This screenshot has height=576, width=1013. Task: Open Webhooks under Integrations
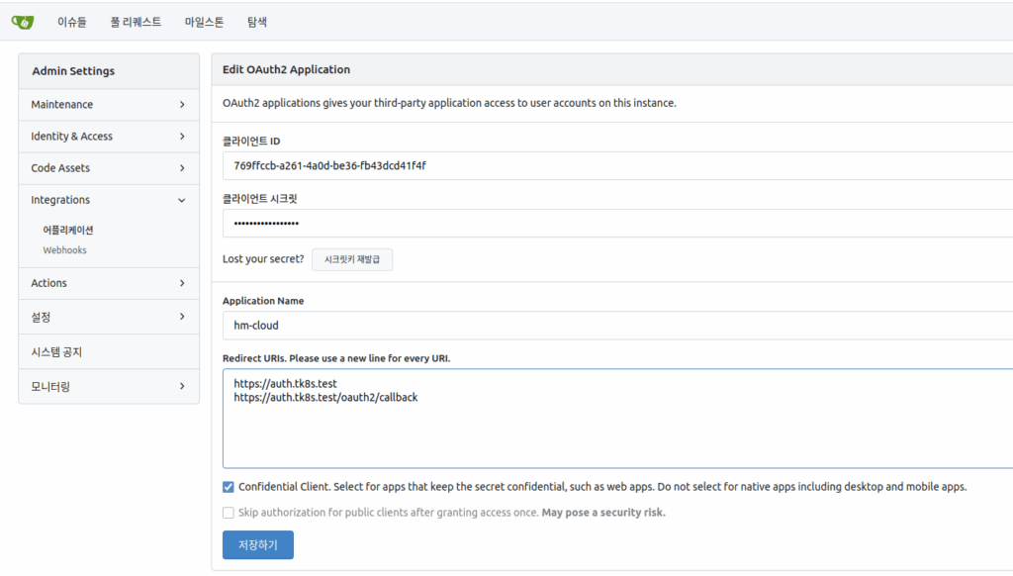65,250
